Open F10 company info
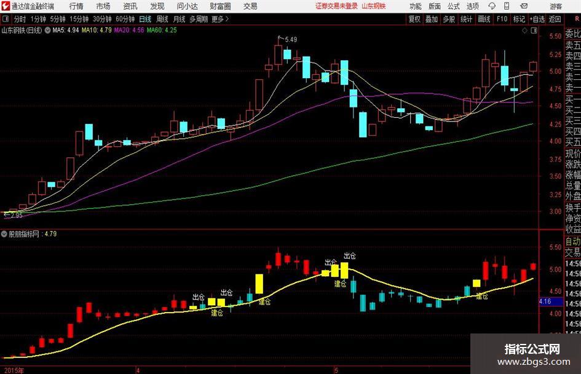 502,19
